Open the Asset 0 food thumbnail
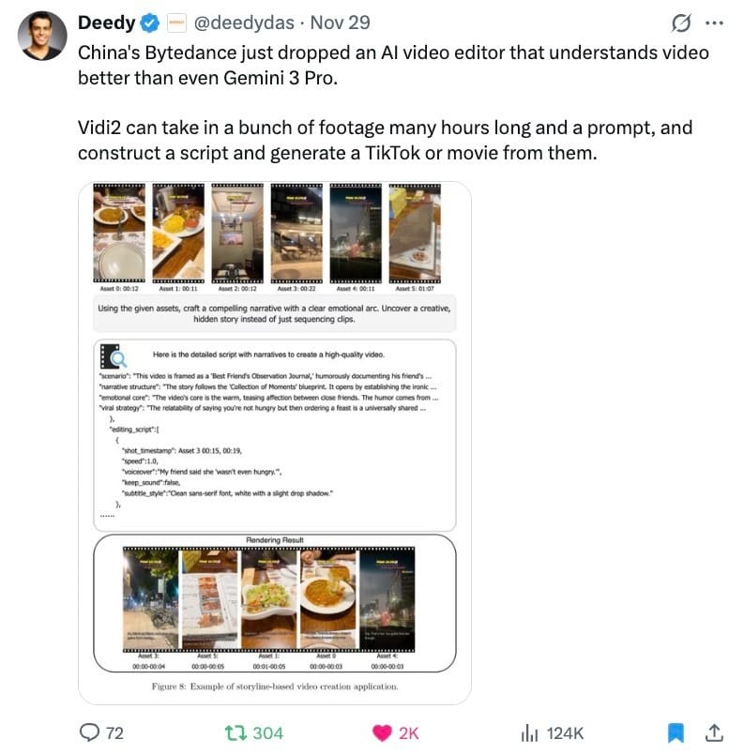The image size is (744, 755). (x=119, y=233)
